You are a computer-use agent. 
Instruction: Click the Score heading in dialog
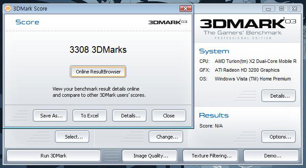click(27, 22)
